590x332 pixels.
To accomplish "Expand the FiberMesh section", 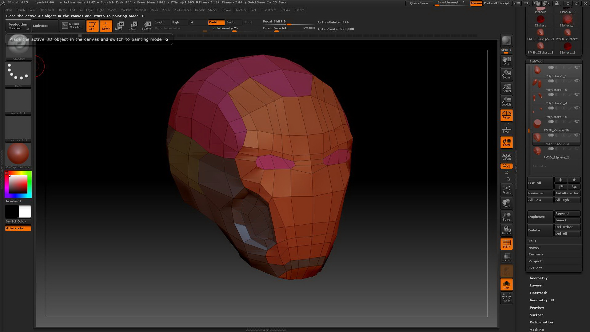I will 538,293.
